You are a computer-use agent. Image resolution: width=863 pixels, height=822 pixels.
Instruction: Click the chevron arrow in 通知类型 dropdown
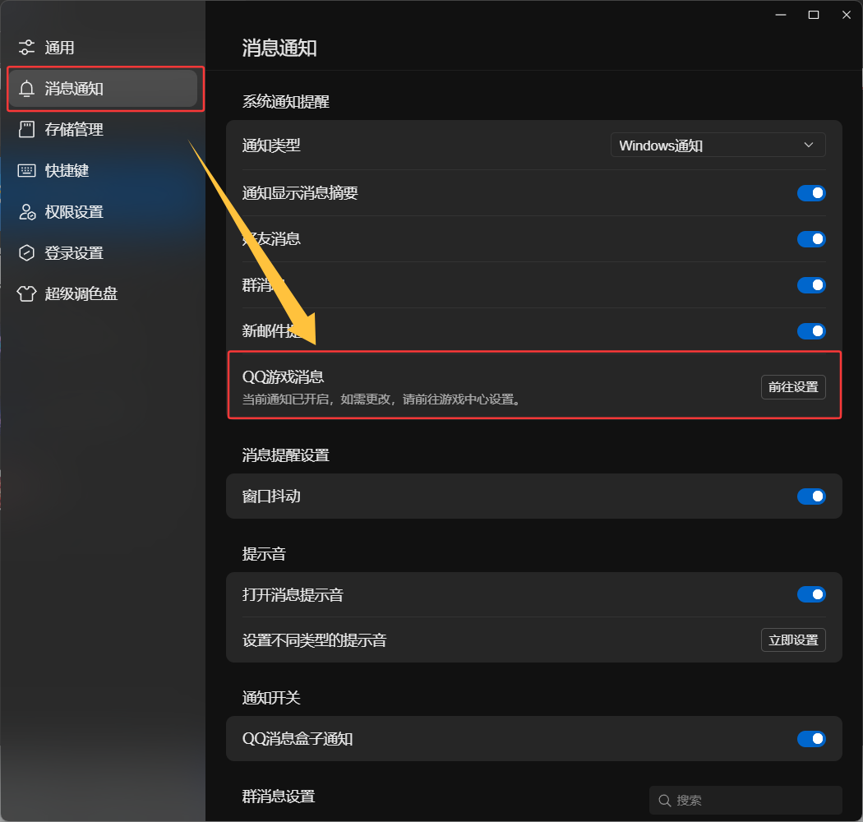click(x=809, y=145)
